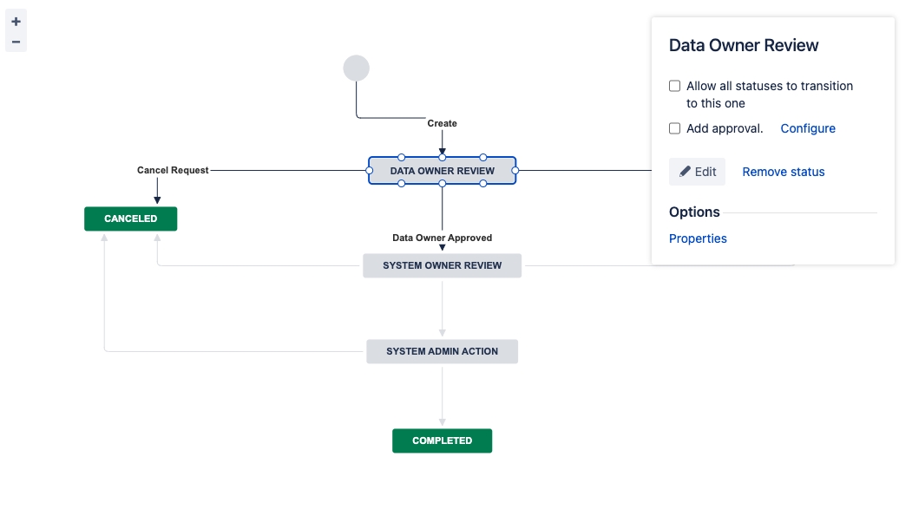Open Properties under Options
Image resolution: width=912 pixels, height=509 pixels.
[698, 238]
